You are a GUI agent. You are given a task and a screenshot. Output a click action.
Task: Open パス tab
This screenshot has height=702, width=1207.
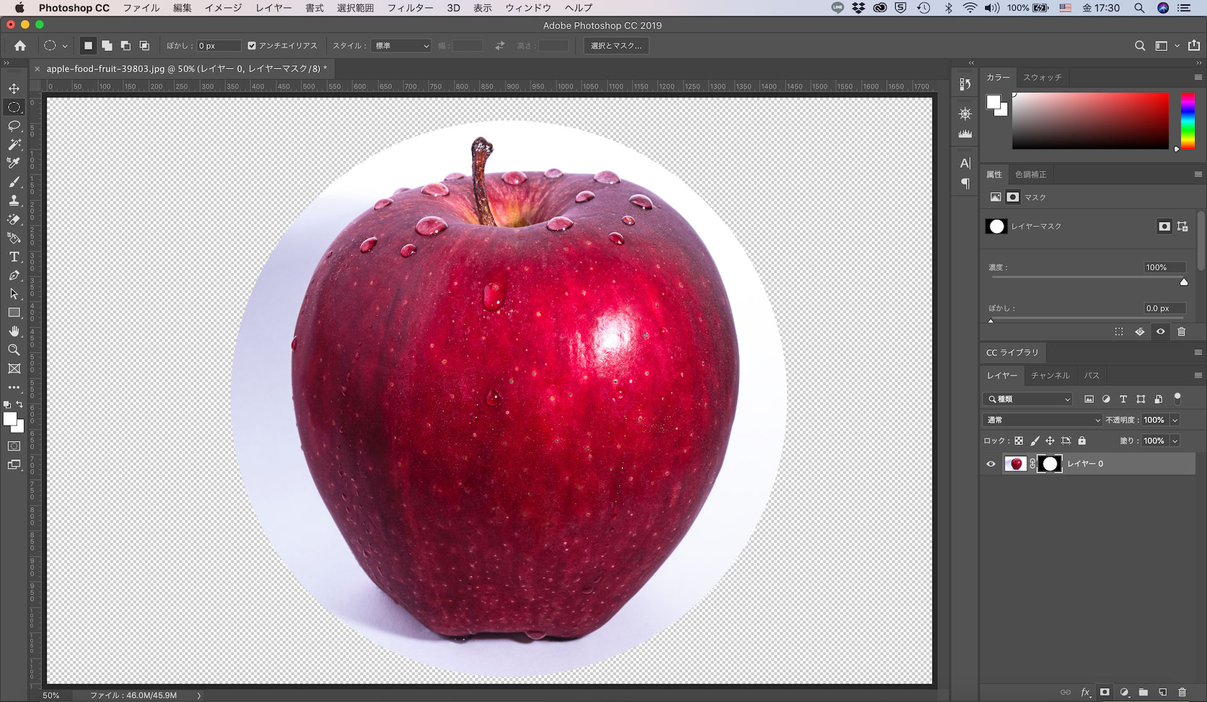[1092, 375]
